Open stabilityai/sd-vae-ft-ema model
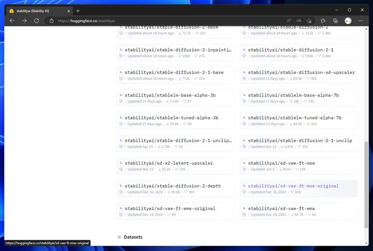 click(x=298, y=211)
